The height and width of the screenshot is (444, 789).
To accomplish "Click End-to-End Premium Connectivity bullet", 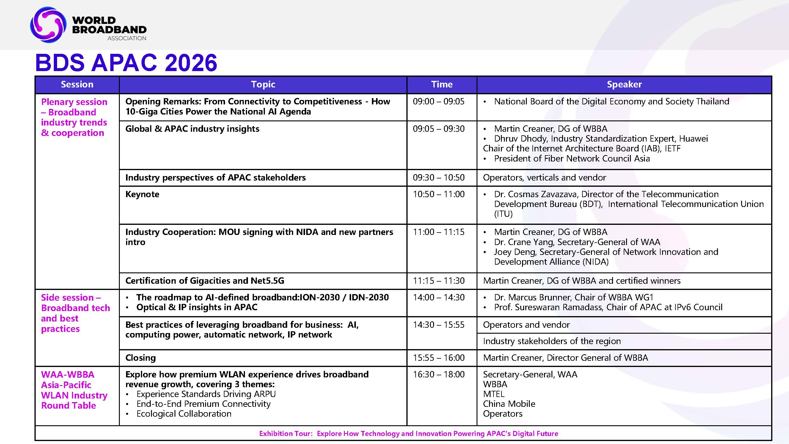I will coord(203,404).
